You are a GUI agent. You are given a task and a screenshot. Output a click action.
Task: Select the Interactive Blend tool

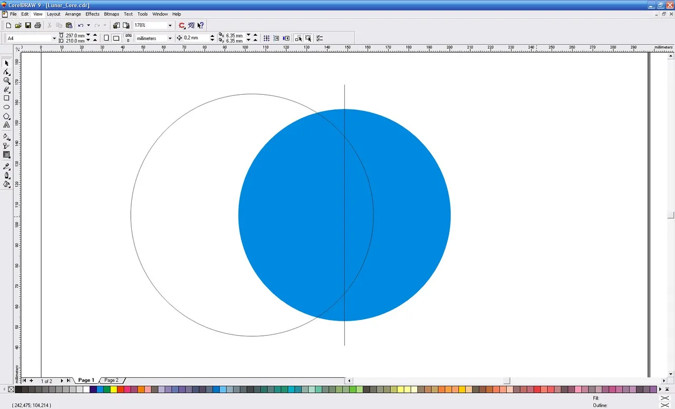click(6, 155)
